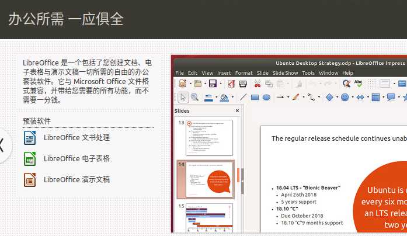Viewport: 407px width, 236px height.
Task: Select the Block Arrows tool
Action: click(x=360, y=98)
